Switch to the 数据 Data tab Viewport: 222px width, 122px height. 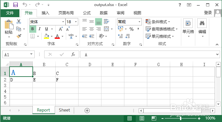[104, 13]
